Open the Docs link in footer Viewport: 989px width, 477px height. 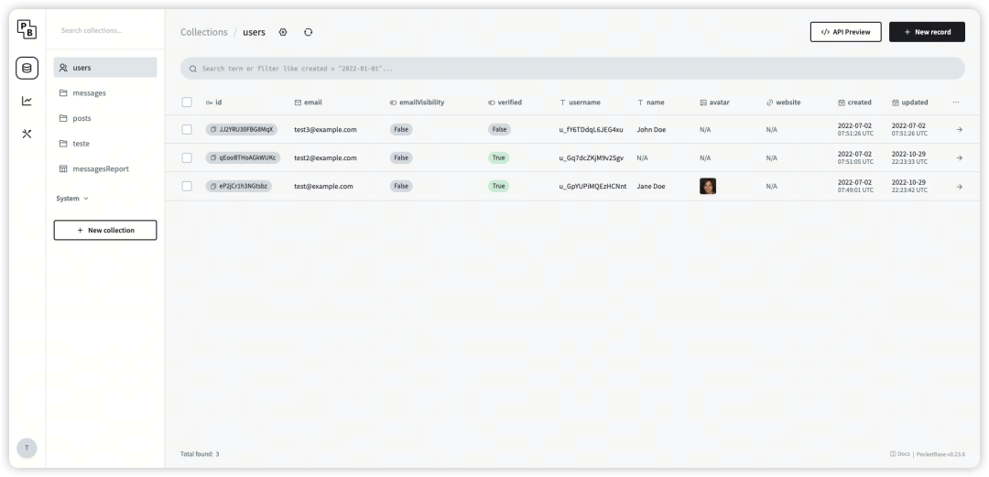click(x=900, y=454)
